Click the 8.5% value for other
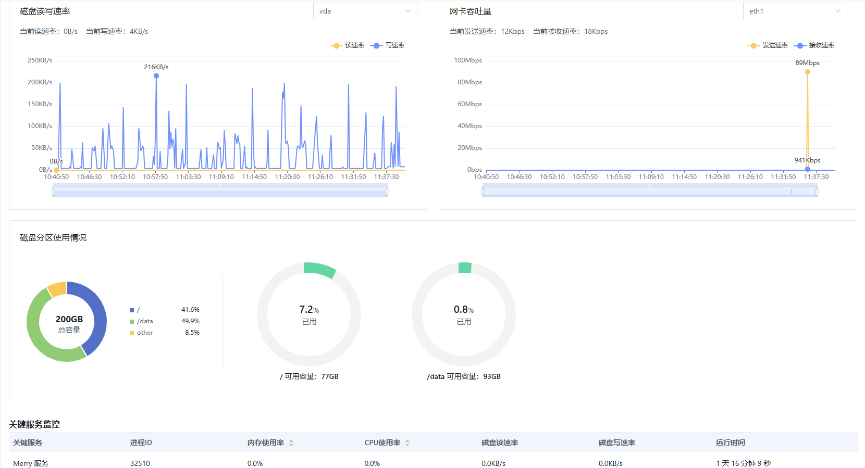Image resolution: width=865 pixels, height=468 pixels. (192, 333)
